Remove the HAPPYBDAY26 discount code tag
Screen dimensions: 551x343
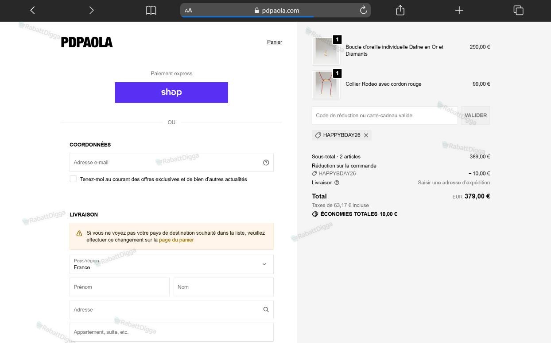(x=366, y=135)
